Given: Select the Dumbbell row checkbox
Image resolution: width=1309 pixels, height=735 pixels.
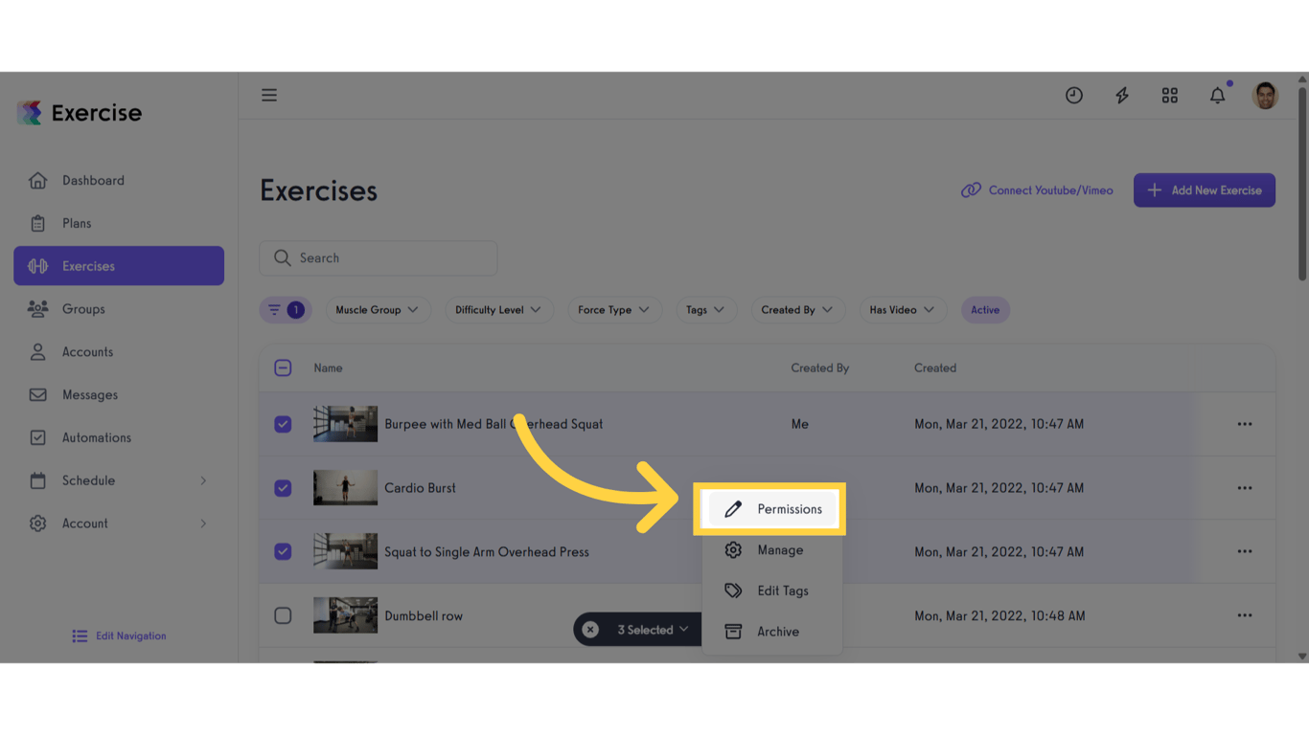Looking at the screenshot, I should [x=283, y=615].
